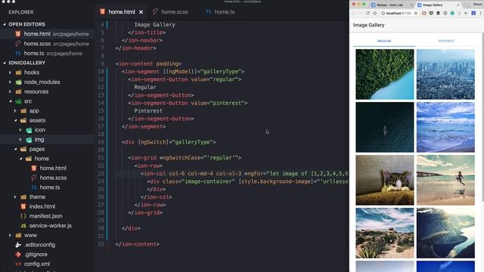Open the .editorconfig file
Image resolution: width=484 pixels, height=272 pixels.
[x=39, y=245]
